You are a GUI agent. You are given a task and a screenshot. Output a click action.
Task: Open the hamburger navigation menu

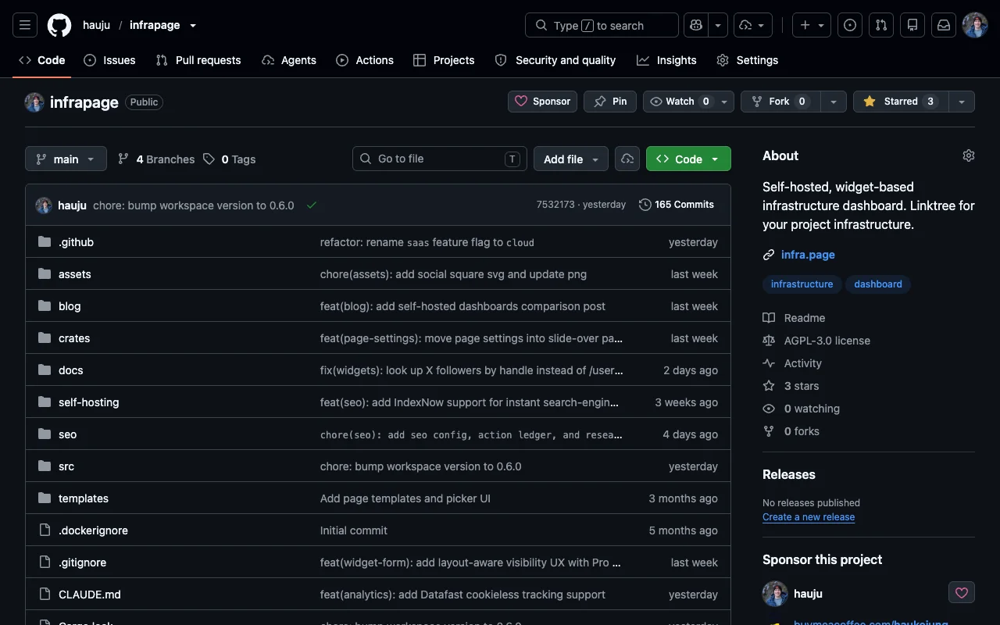pyautogui.click(x=25, y=25)
